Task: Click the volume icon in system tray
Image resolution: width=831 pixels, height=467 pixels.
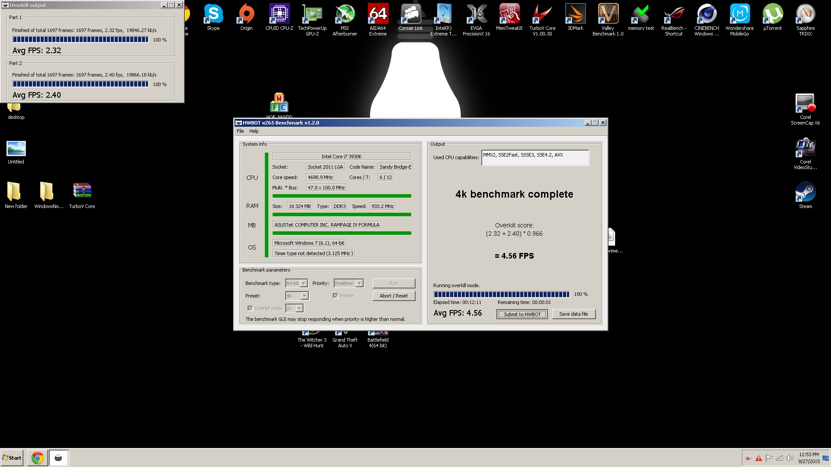Action: [x=790, y=458]
